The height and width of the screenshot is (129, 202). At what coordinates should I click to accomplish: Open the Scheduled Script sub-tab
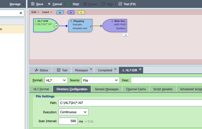pyautogui.click(x=189, y=89)
